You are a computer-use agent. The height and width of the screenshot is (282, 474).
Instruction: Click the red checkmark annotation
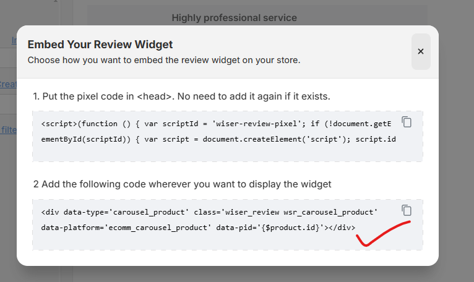point(384,232)
